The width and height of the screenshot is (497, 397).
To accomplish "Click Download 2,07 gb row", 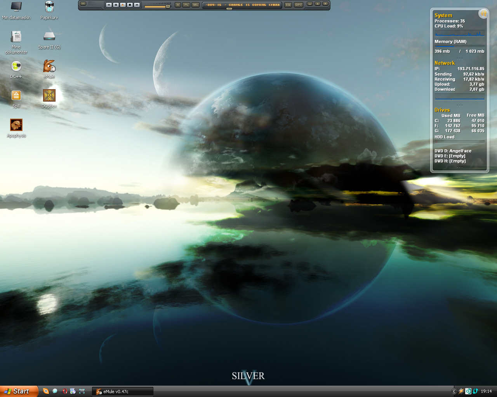I will coord(459,89).
